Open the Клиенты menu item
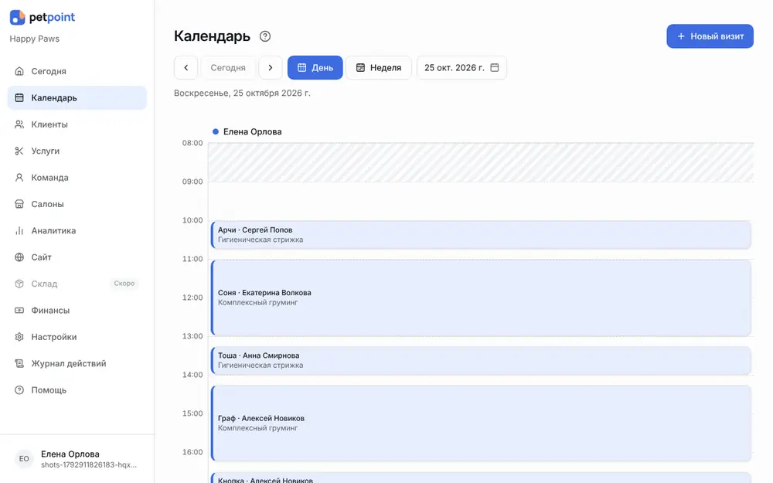The height and width of the screenshot is (483, 773). [x=77, y=124]
